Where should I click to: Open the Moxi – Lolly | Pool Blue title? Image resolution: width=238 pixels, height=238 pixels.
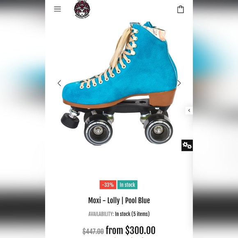click(119, 200)
